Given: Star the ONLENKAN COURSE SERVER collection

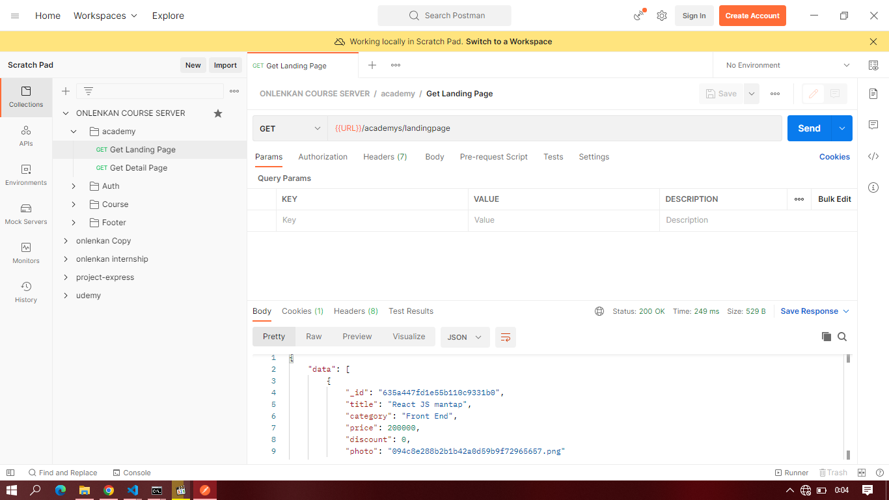Looking at the screenshot, I should tap(218, 113).
